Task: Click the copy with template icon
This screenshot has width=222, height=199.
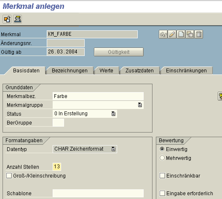Action: pyautogui.click(x=190, y=34)
